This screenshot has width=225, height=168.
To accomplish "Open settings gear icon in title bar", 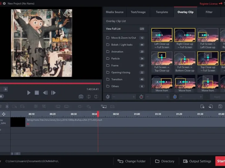I will click(4, 3).
